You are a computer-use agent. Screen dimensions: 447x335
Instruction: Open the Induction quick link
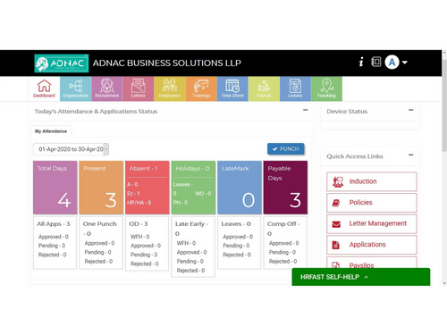tap(372, 181)
